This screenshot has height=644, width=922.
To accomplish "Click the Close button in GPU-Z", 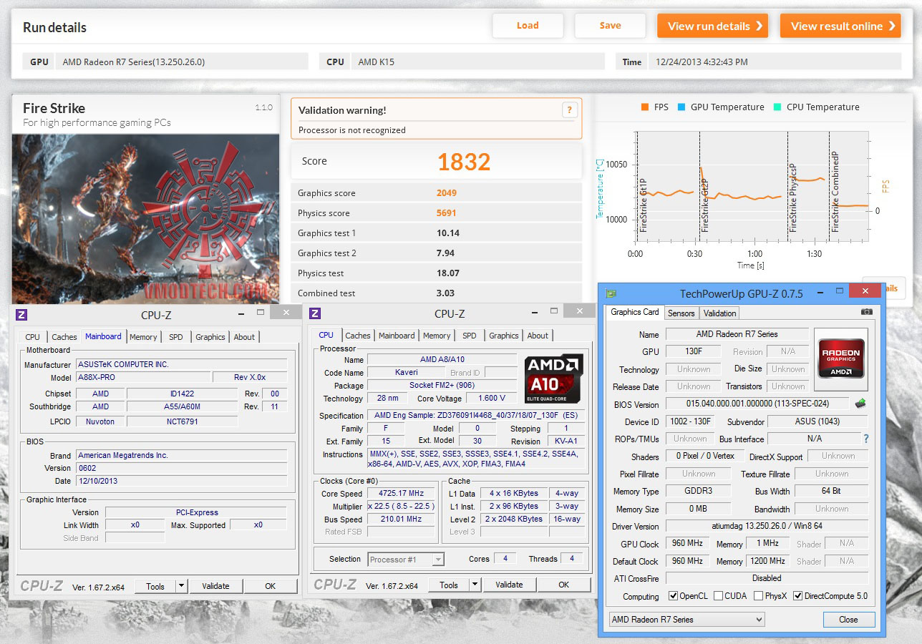I will click(x=848, y=620).
